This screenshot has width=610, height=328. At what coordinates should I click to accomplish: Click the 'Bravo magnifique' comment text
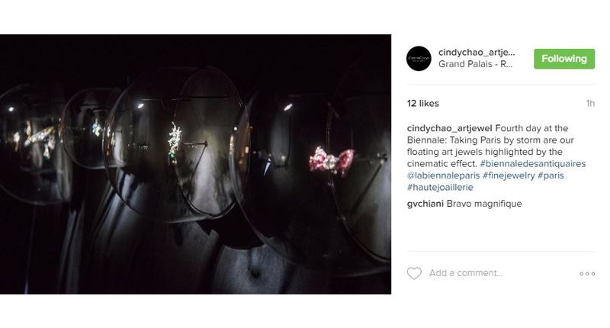pos(484,204)
